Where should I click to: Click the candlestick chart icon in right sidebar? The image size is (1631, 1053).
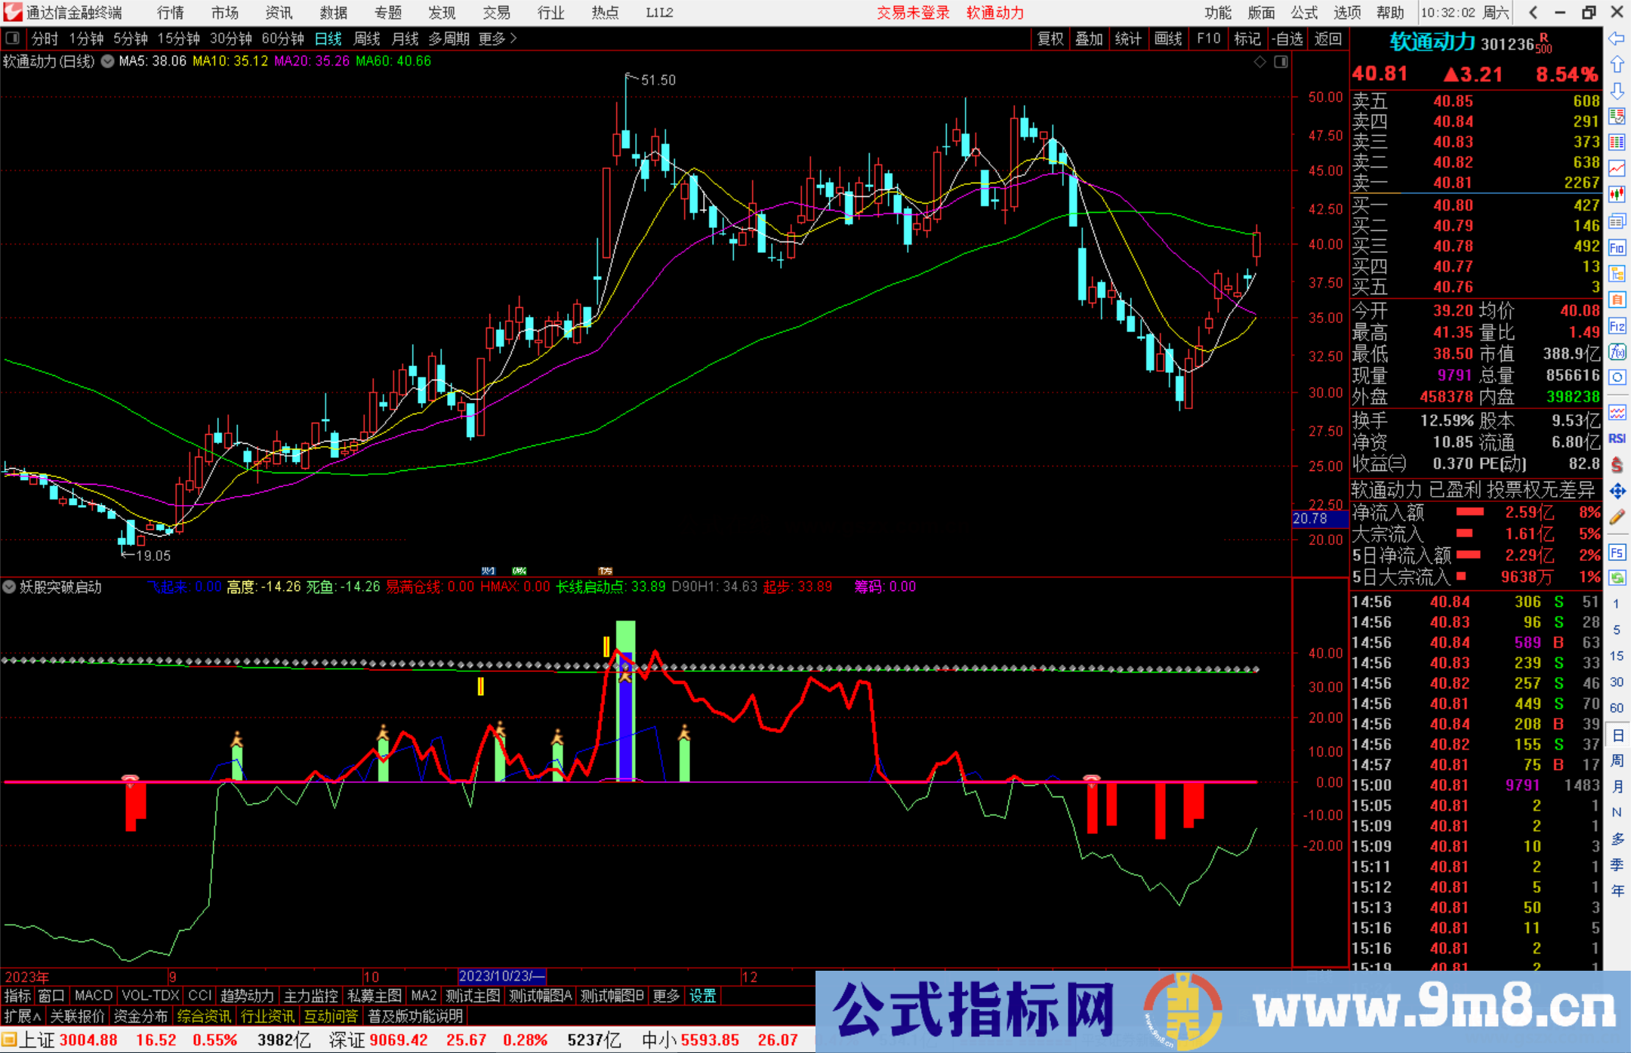point(1617,193)
